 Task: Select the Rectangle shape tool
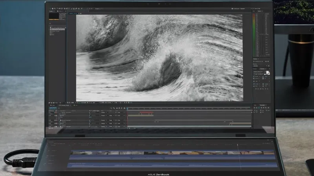click(x=64, y=9)
